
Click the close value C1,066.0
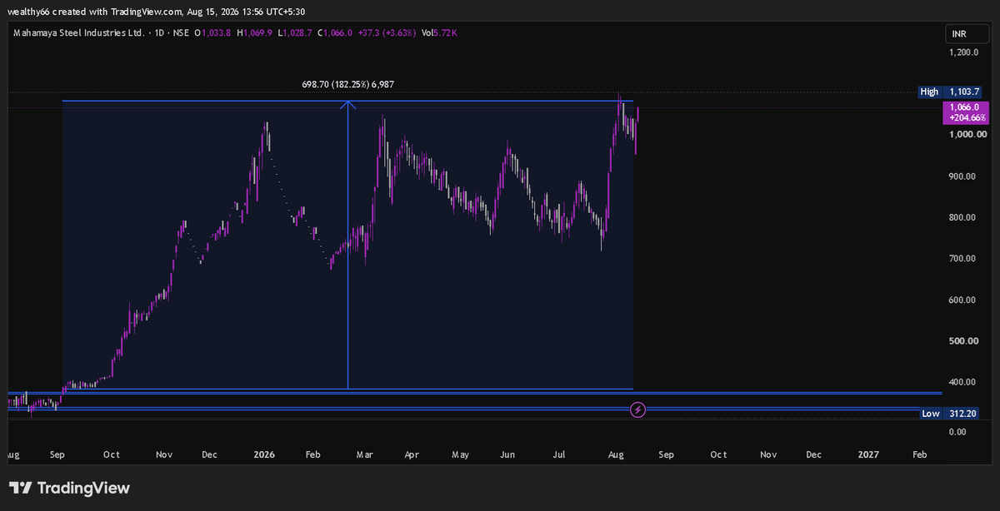tap(335, 32)
